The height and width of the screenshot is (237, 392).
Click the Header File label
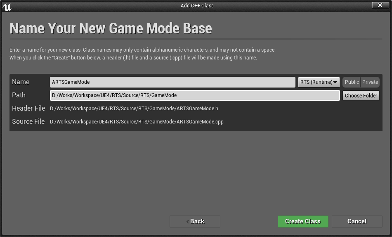28,108
